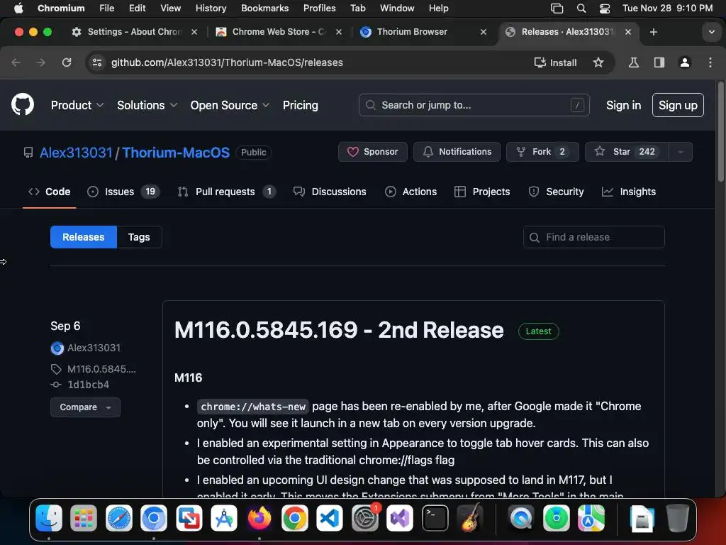Open Launchpad from the dock
The height and width of the screenshot is (545, 726).
pyautogui.click(x=84, y=517)
